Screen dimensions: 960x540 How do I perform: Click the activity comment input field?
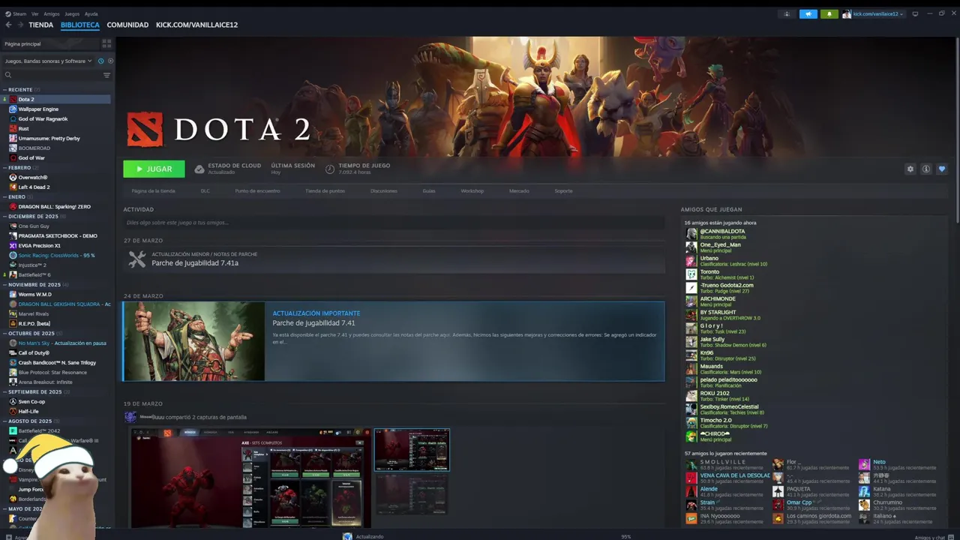[394, 223]
